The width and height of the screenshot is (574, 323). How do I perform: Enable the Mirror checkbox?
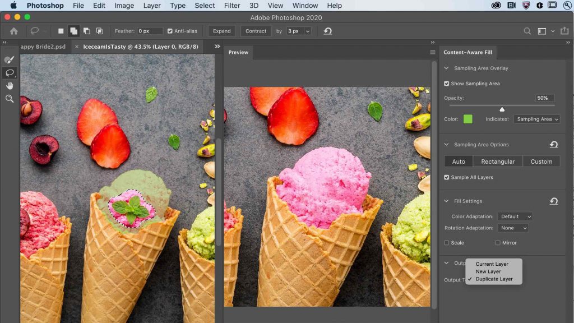point(498,243)
